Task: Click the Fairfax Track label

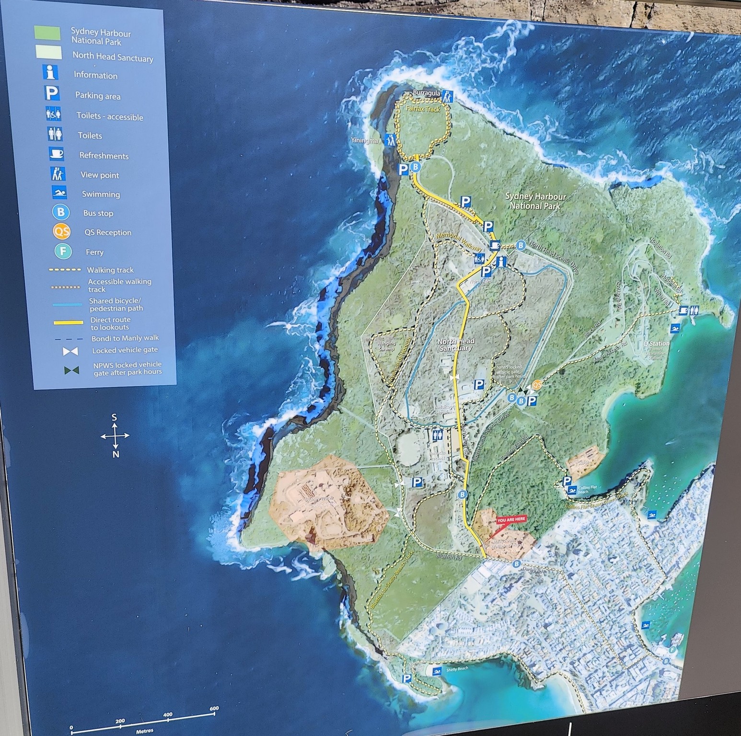Action: click(423, 109)
